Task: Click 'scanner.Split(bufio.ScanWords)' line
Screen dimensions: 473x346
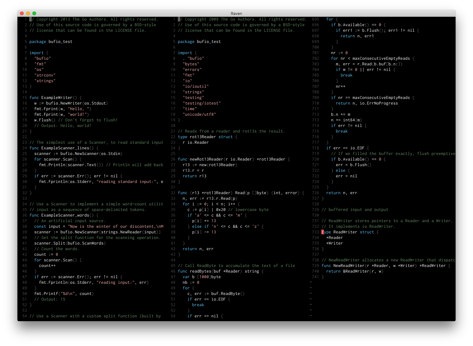Action: click(70, 243)
